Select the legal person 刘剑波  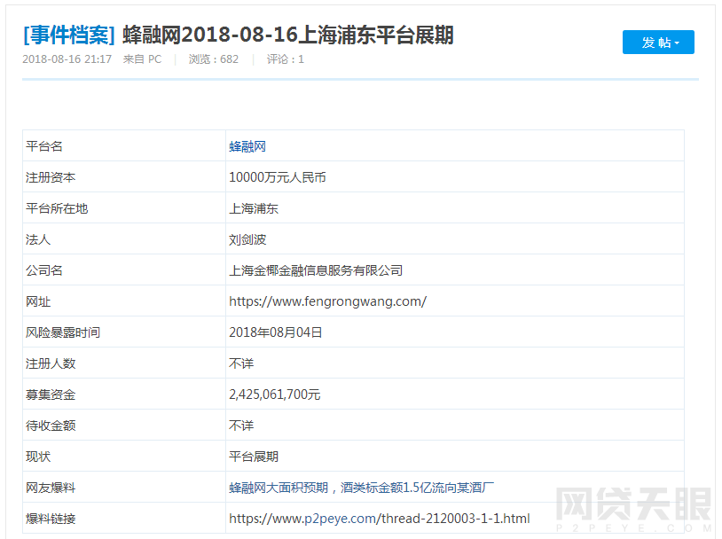(247, 239)
